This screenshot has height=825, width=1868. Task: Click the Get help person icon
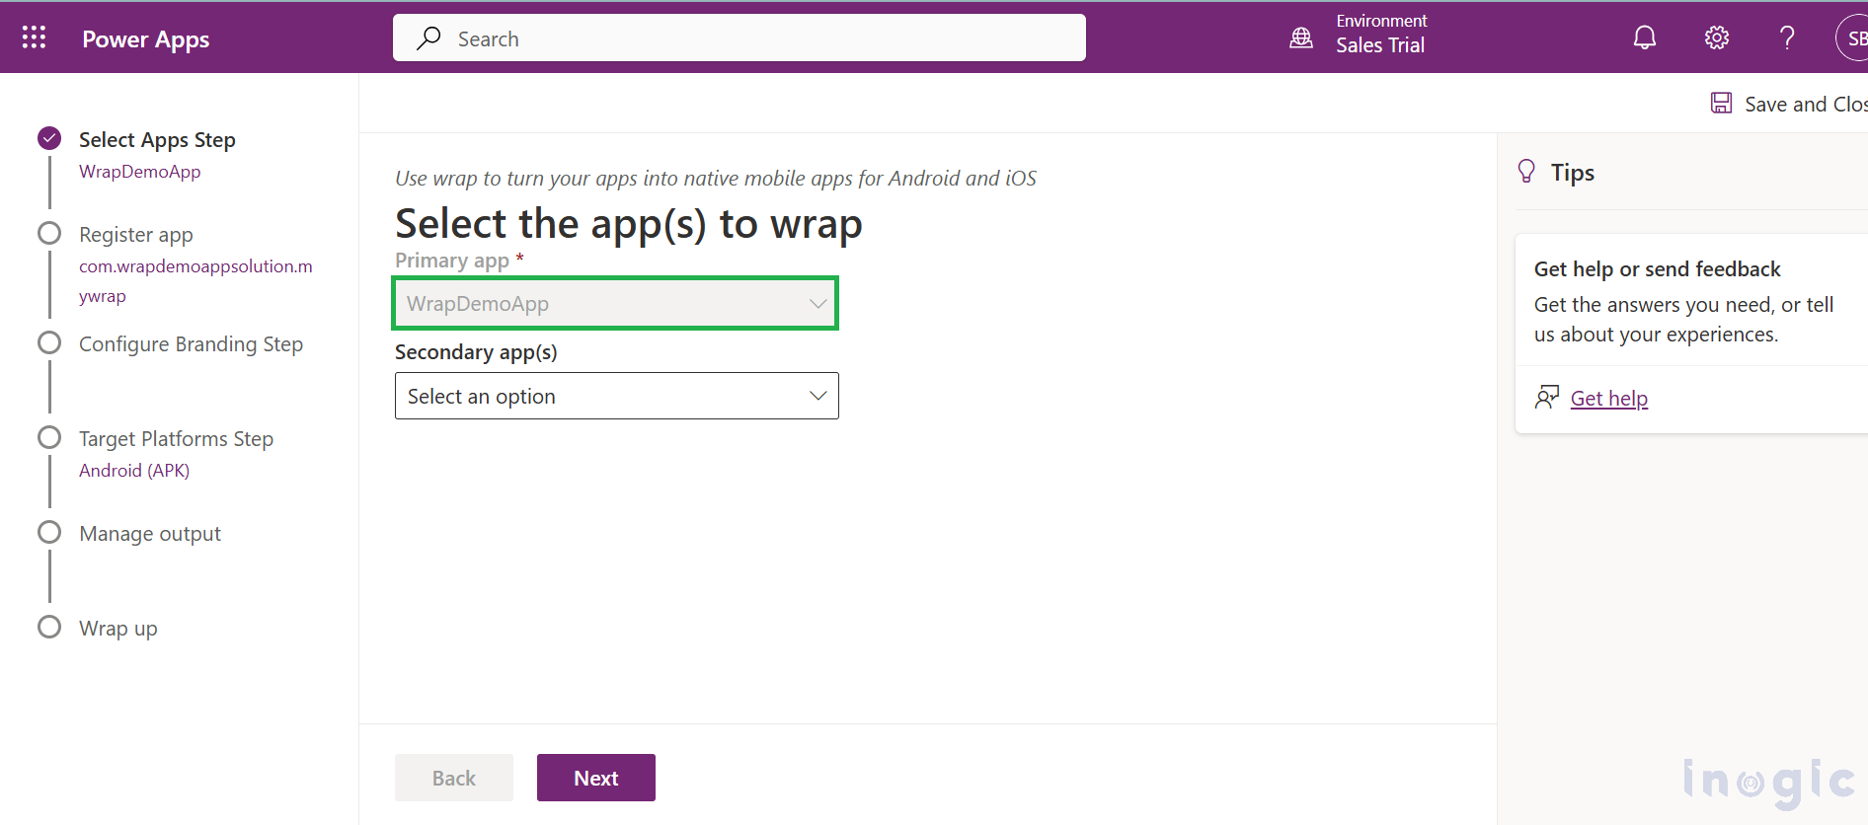1546,397
